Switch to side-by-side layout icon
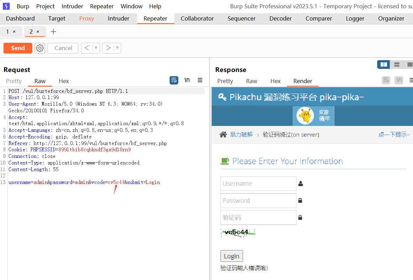413x280 pixels. coord(384,64)
